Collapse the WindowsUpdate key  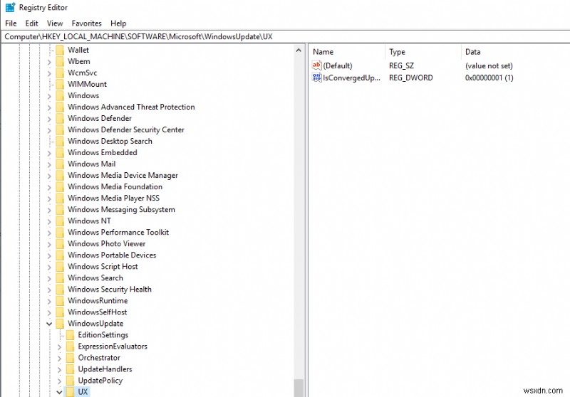click(x=49, y=324)
